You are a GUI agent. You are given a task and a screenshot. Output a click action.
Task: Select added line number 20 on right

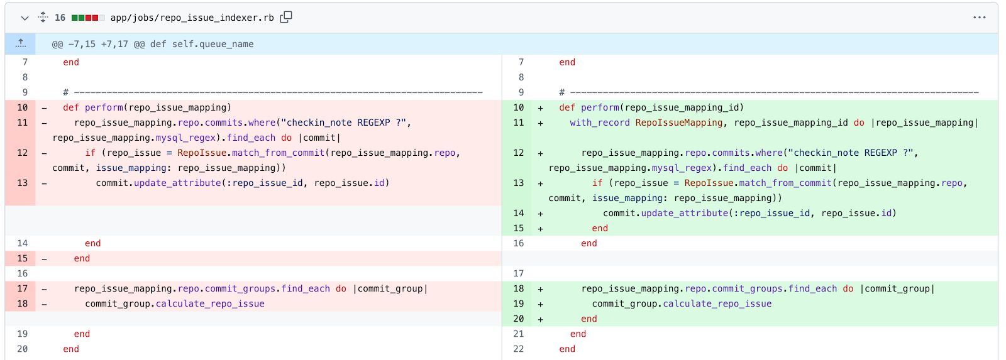(518, 319)
